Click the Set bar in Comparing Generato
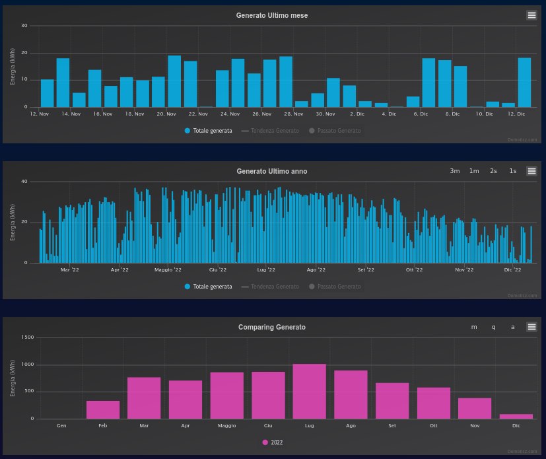The width and height of the screenshot is (546, 459). tap(392, 401)
